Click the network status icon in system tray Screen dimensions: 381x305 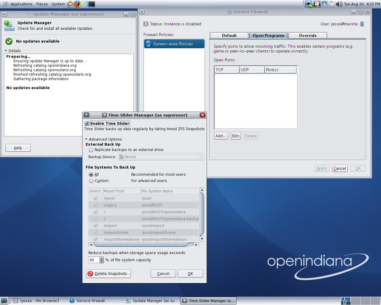[x=309, y=4]
